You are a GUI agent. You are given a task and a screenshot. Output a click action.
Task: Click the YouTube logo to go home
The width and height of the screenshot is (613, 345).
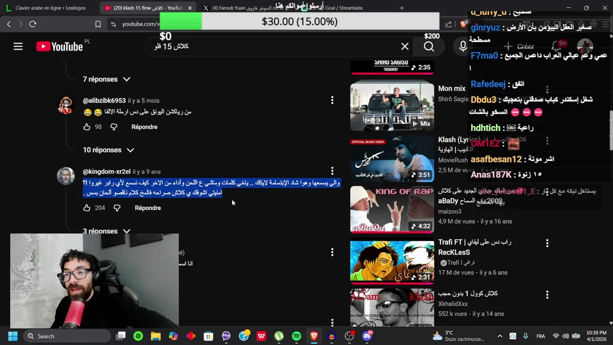(x=59, y=46)
